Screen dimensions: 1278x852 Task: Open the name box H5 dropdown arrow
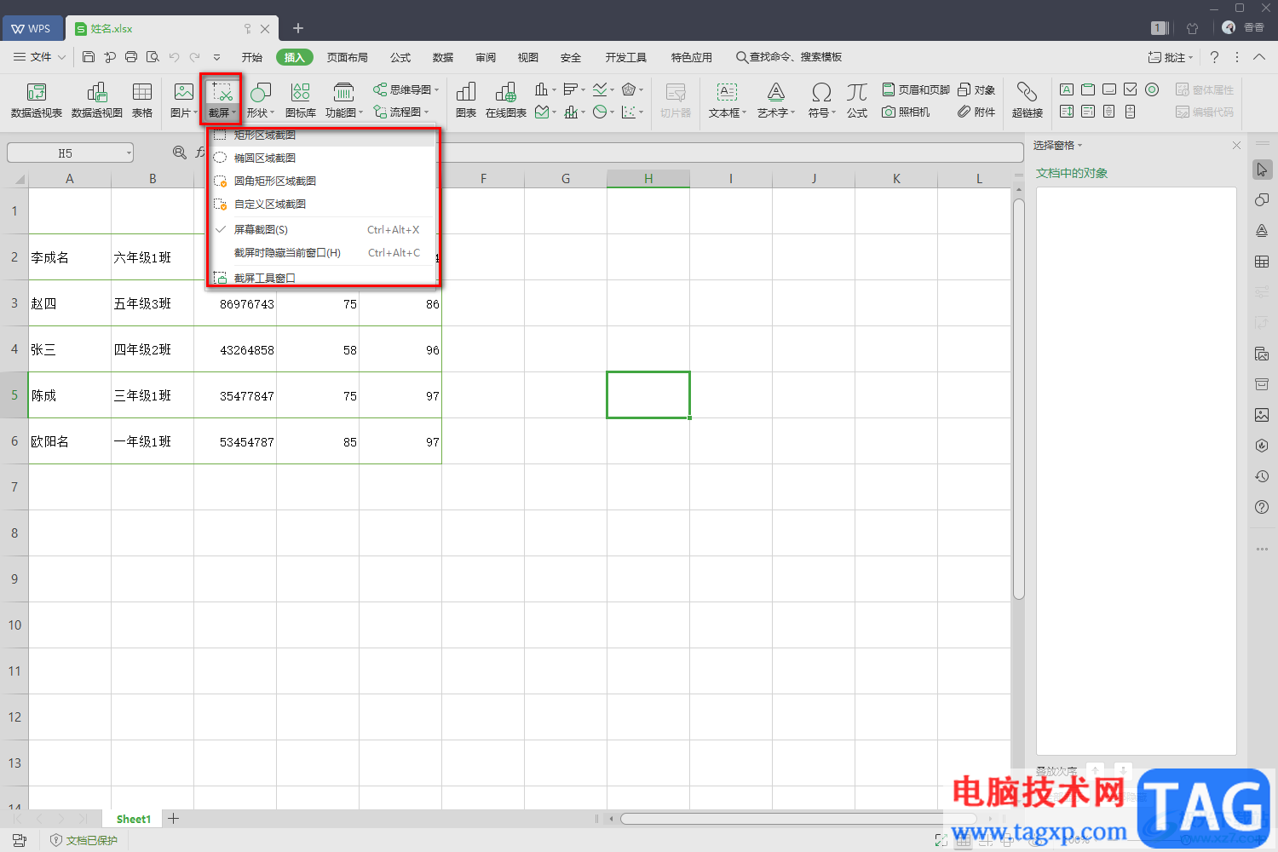(x=129, y=153)
